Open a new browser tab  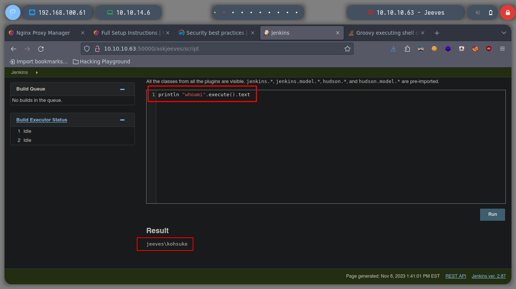(x=437, y=33)
